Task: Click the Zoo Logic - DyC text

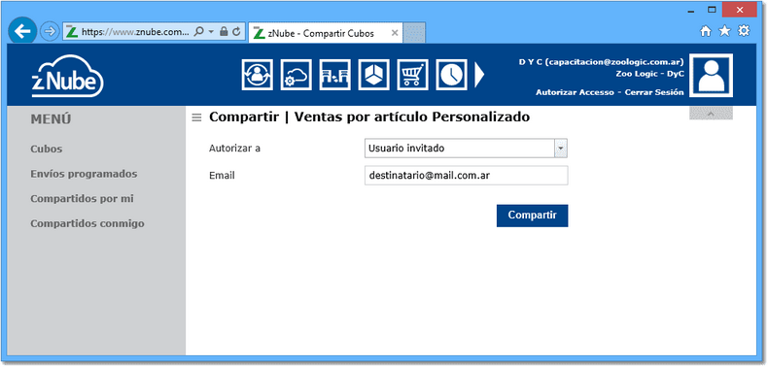Action: pyautogui.click(x=650, y=74)
